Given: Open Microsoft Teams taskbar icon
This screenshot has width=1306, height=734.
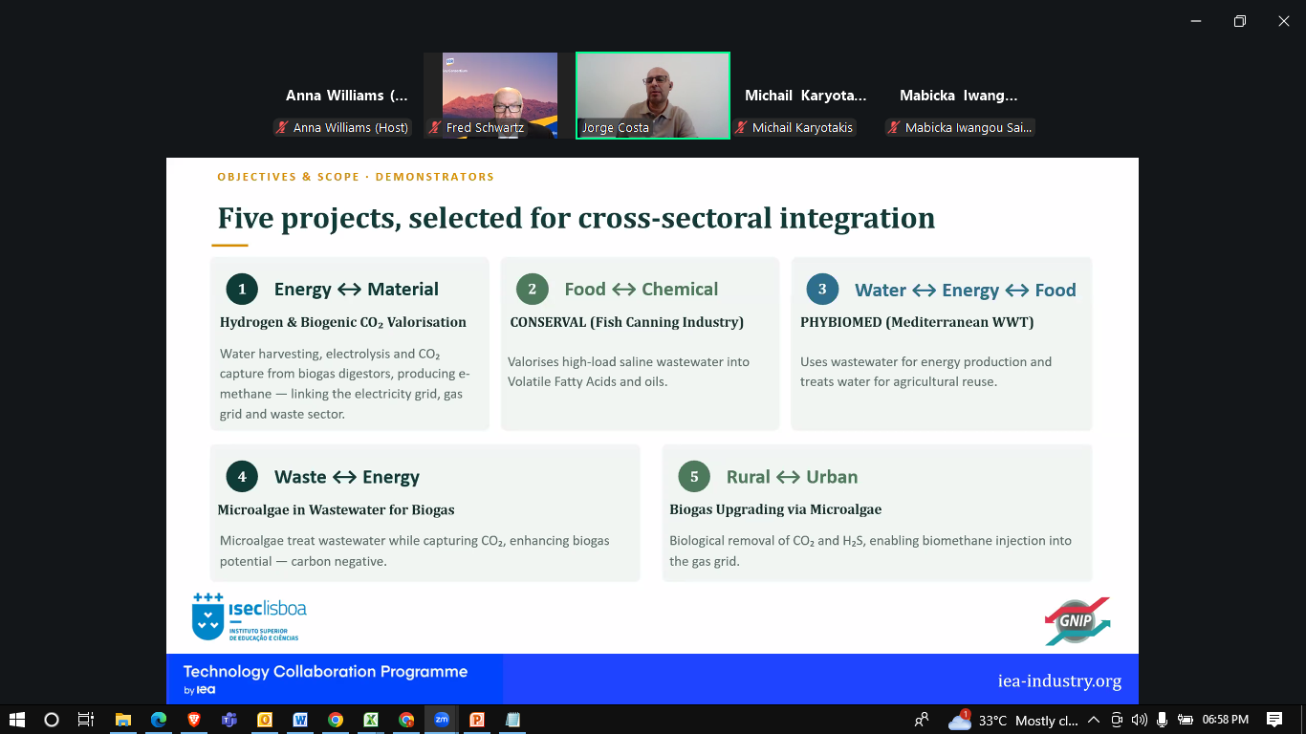Looking at the screenshot, I should (229, 720).
